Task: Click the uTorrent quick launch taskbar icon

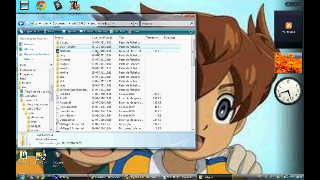Action: point(42,177)
